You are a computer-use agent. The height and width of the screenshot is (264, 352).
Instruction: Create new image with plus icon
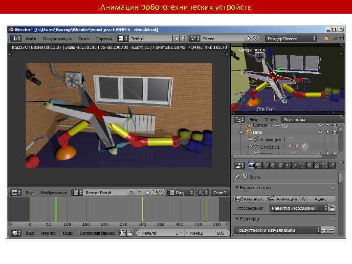point(147,193)
